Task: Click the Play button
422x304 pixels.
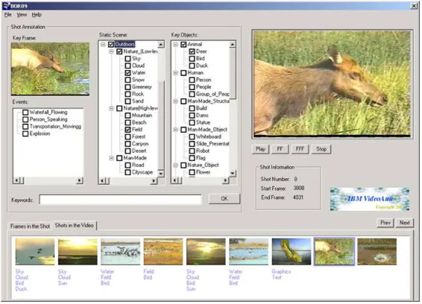Action: click(260, 149)
